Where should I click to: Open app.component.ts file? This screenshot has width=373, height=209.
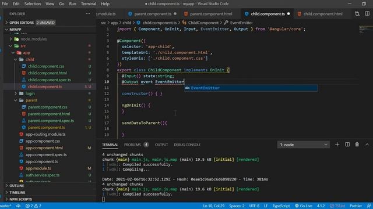click(x=41, y=161)
